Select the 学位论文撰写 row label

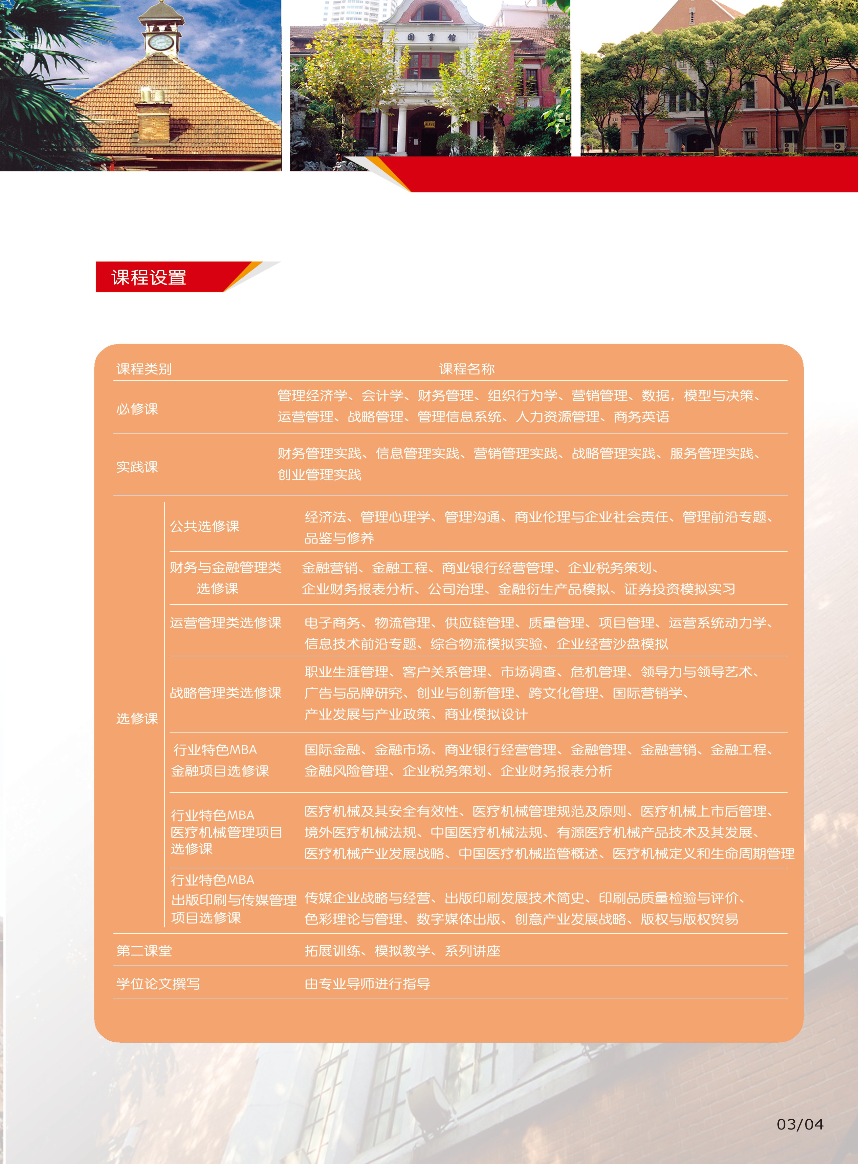(x=158, y=984)
